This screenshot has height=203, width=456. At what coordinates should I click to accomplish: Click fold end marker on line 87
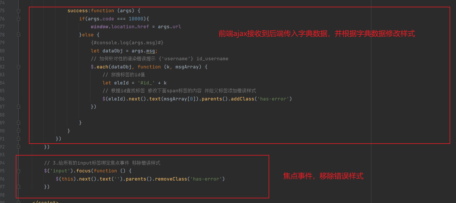[19, 107]
